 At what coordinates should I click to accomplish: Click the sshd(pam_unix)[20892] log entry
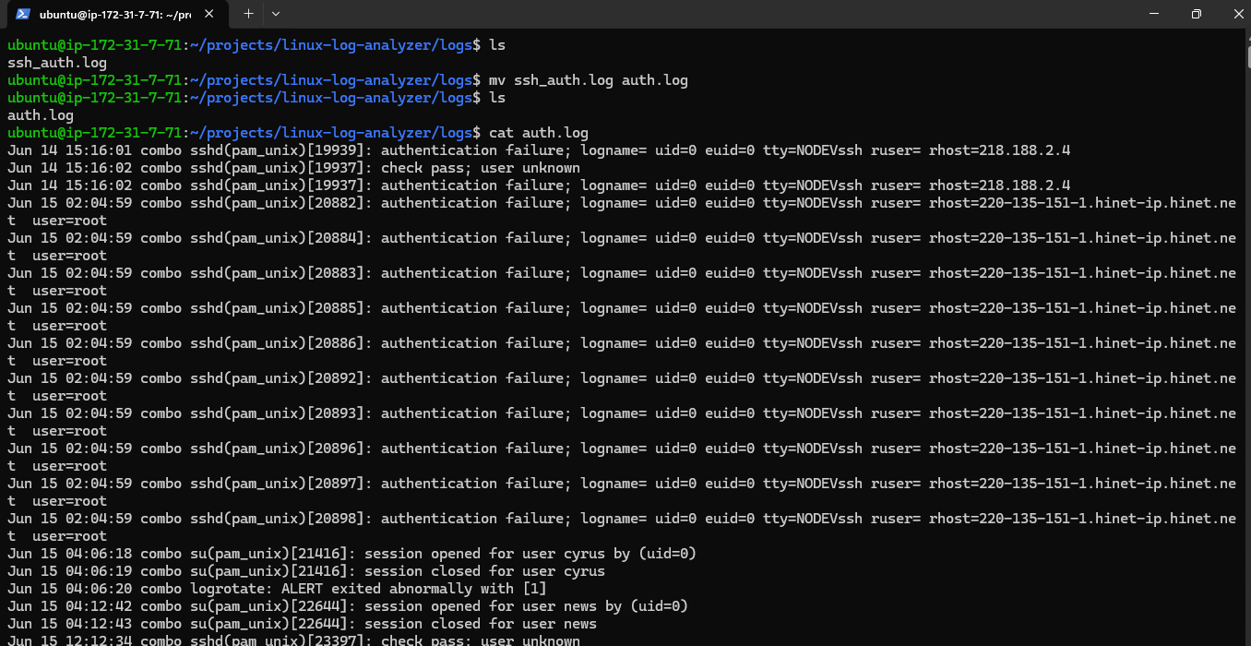pos(622,387)
